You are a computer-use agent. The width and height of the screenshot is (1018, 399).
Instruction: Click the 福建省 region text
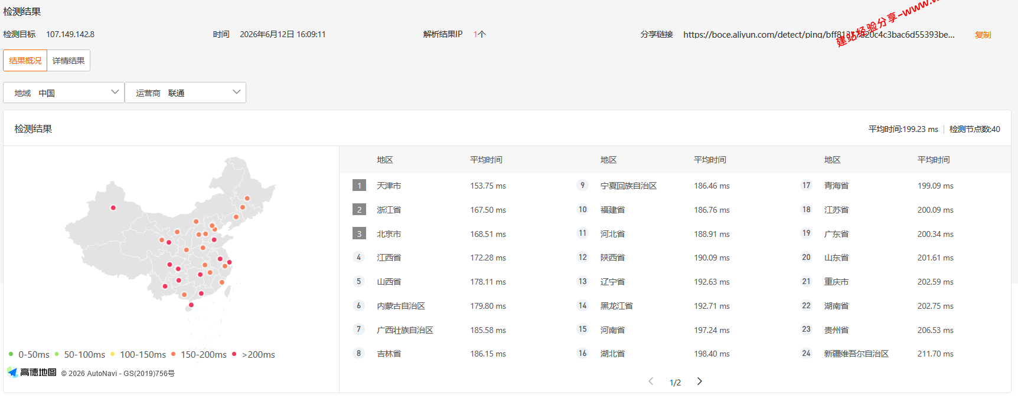point(613,210)
